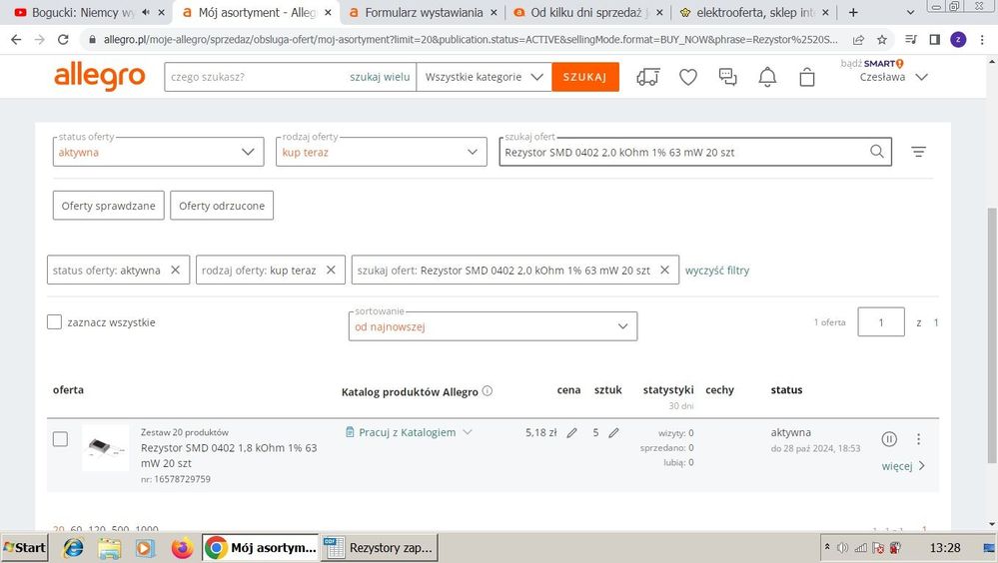Mute icon on the Bogucki tab
The image size is (998, 563).
(146, 12)
